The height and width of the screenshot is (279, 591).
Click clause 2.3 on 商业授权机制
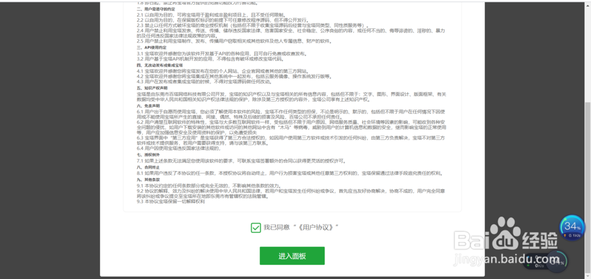coord(252,25)
